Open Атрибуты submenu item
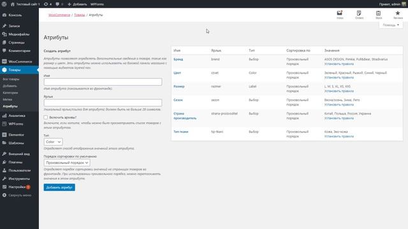The height and width of the screenshot is (229, 408). pos(10,106)
